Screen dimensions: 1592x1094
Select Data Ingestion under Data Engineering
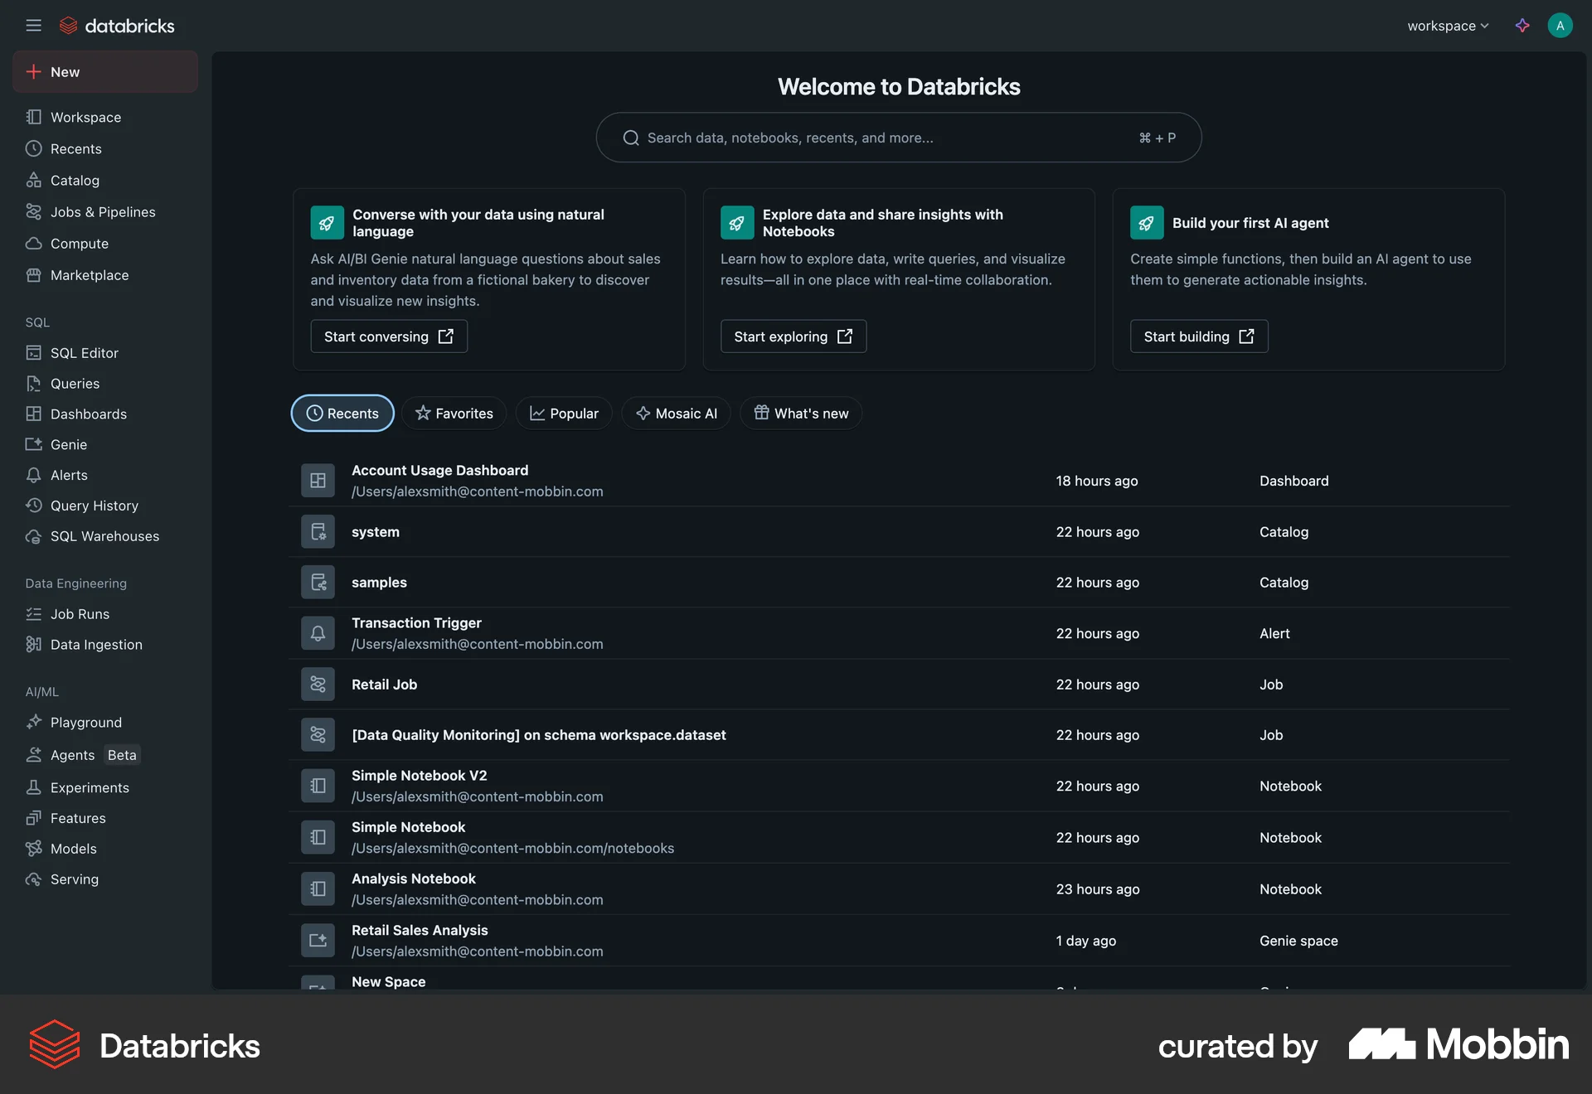click(95, 644)
